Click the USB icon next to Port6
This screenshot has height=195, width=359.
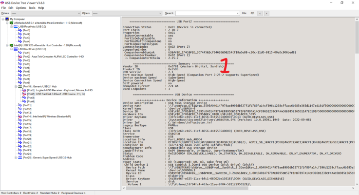[20, 72]
